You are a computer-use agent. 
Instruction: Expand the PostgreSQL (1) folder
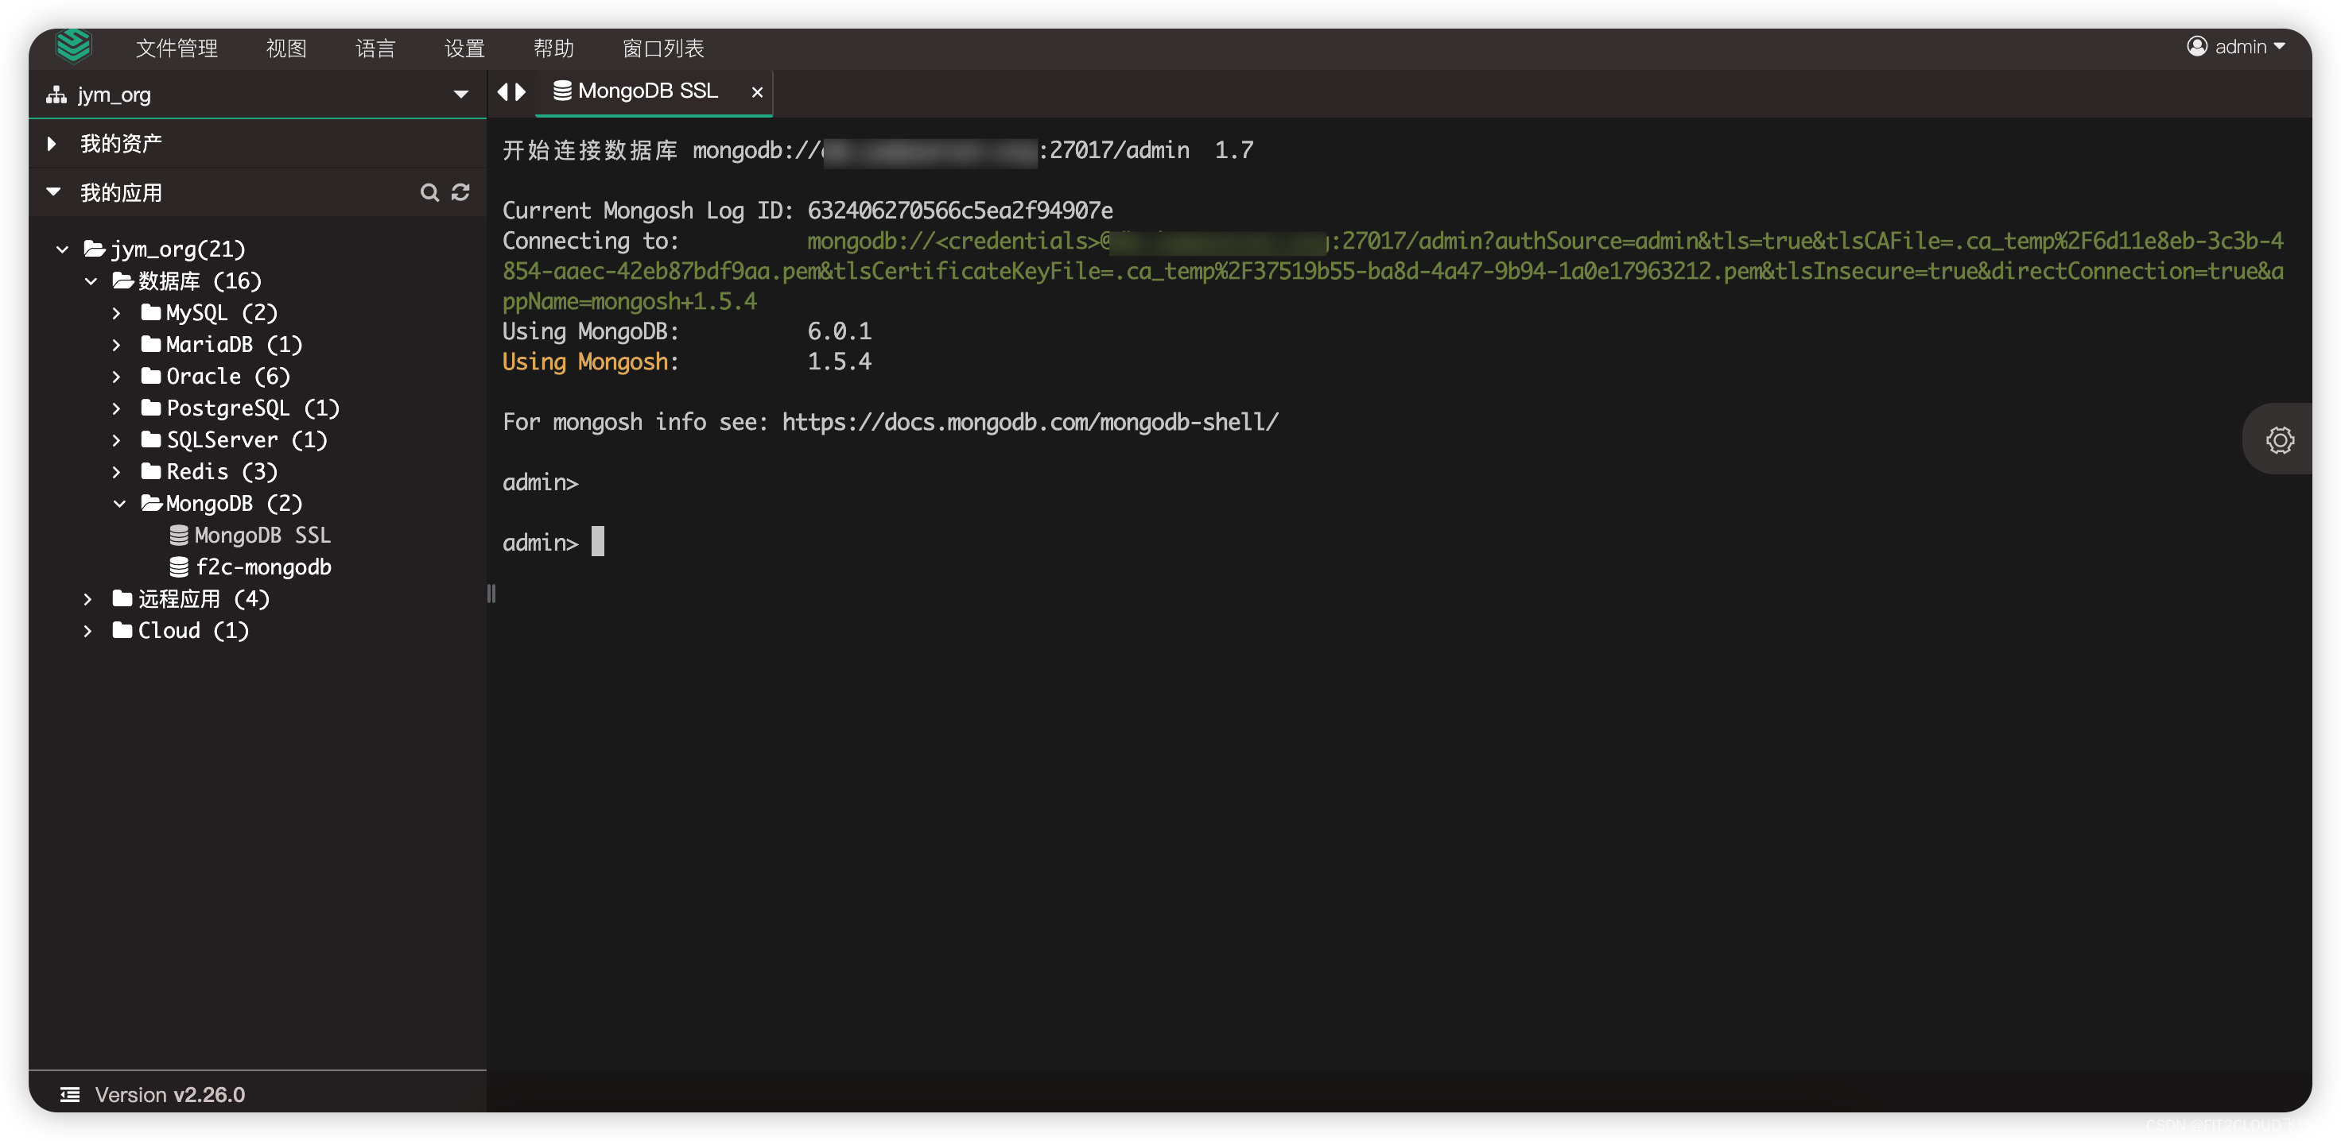(x=116, y=408)
